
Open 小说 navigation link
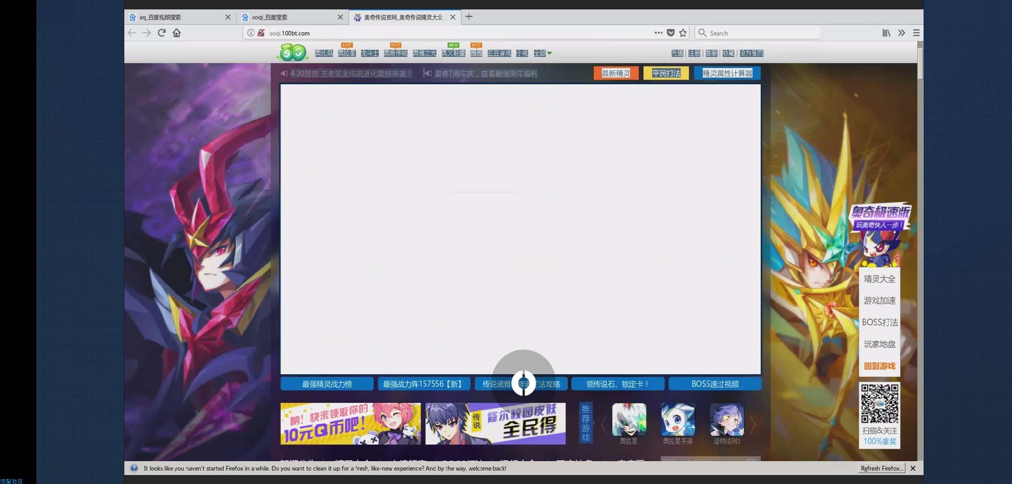point(522,53)
